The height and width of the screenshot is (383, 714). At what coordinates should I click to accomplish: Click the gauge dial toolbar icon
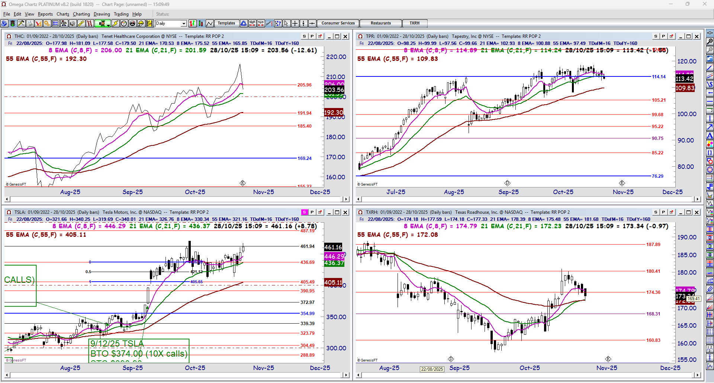coord(124,23)
